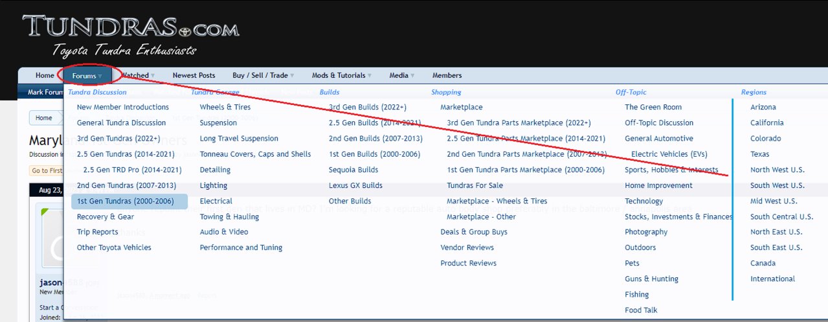This screenshot has width=828, height=322.
Task: Open Long Travel Suspension forum
Action: pyautogui.click(x=239, y=139)
